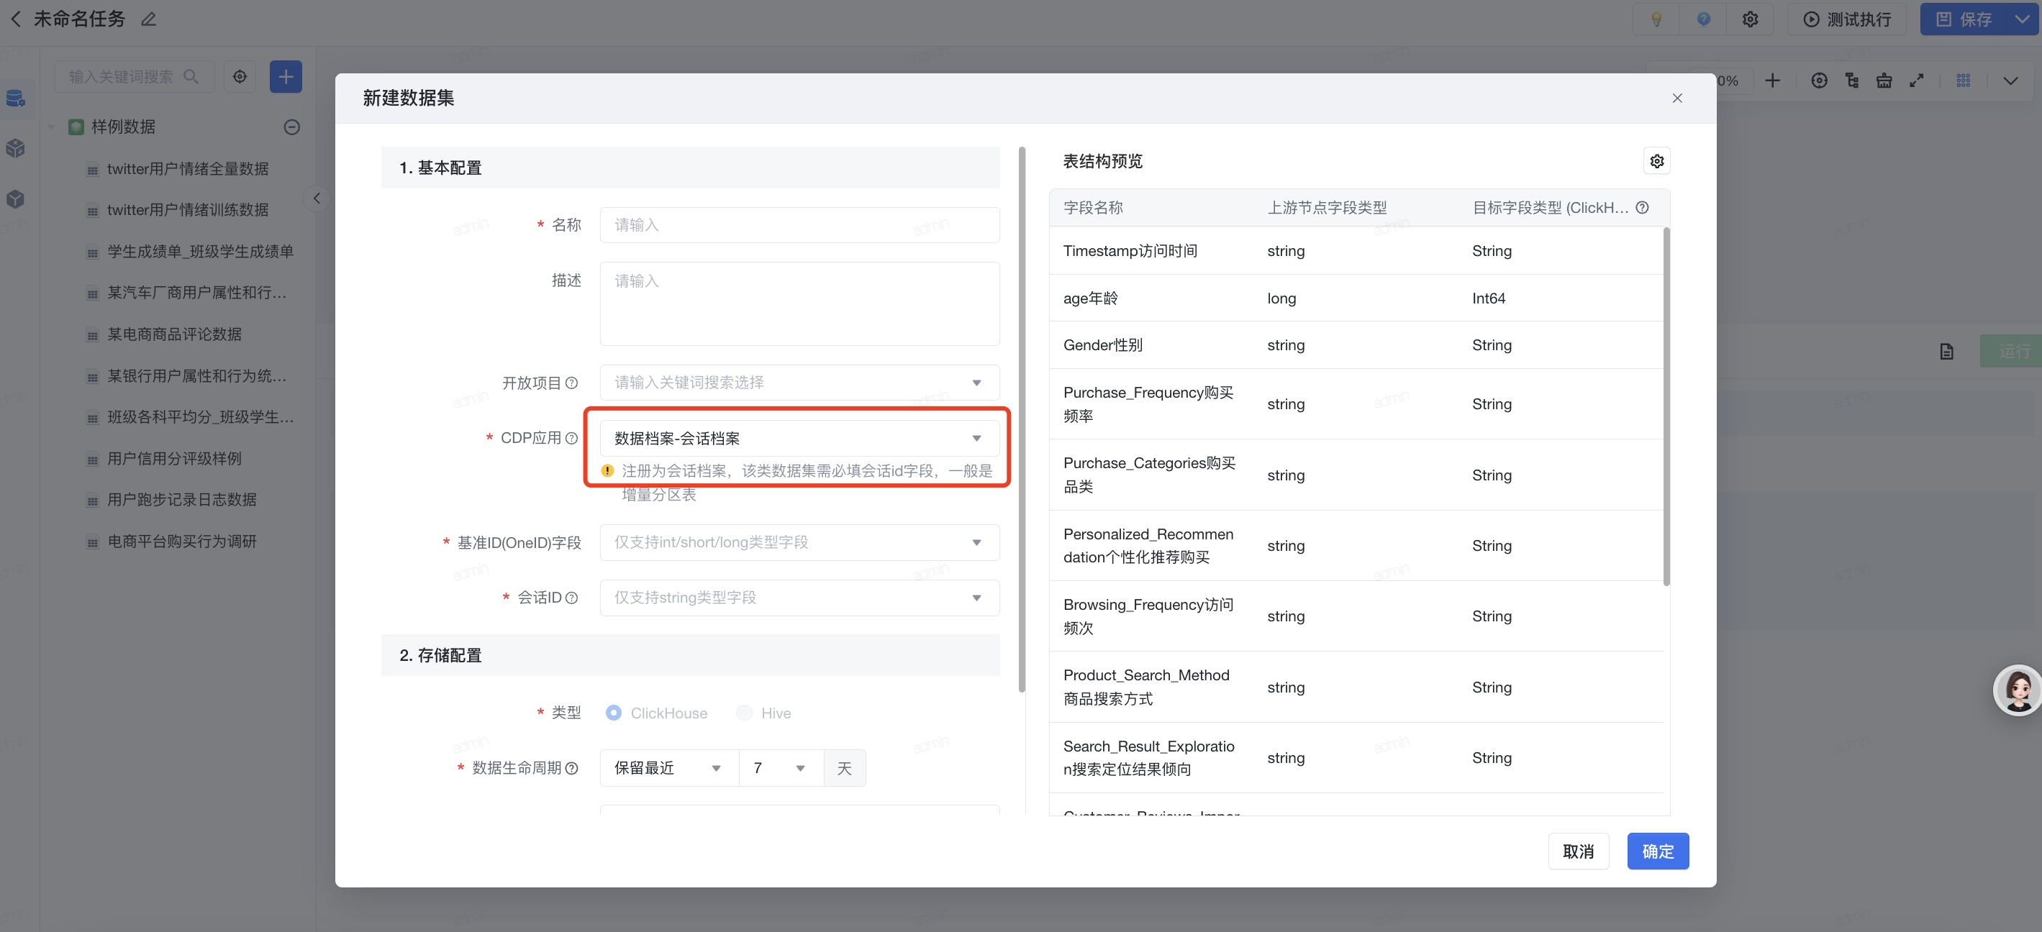Click the fullscreen expand arrows icon

(1916, 81)
